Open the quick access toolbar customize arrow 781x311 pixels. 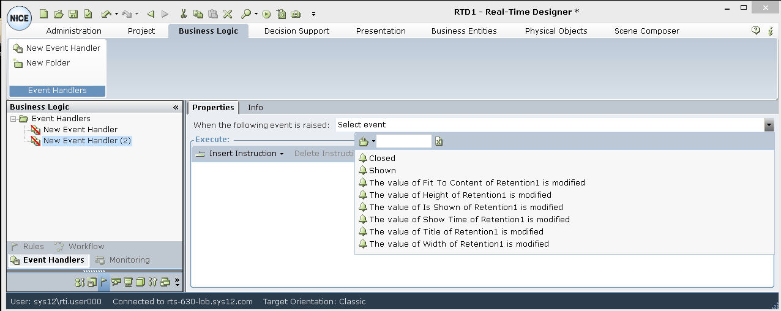(x=314, y=14)
